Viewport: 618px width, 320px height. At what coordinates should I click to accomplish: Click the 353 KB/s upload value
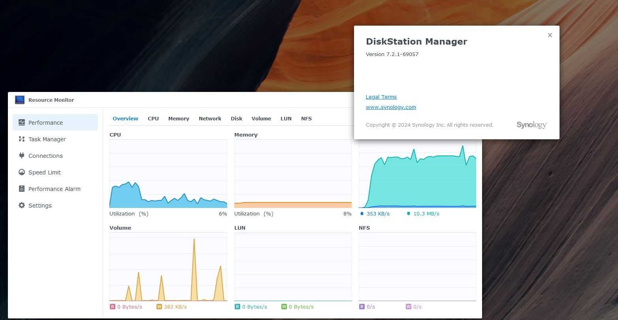(378, 213)
